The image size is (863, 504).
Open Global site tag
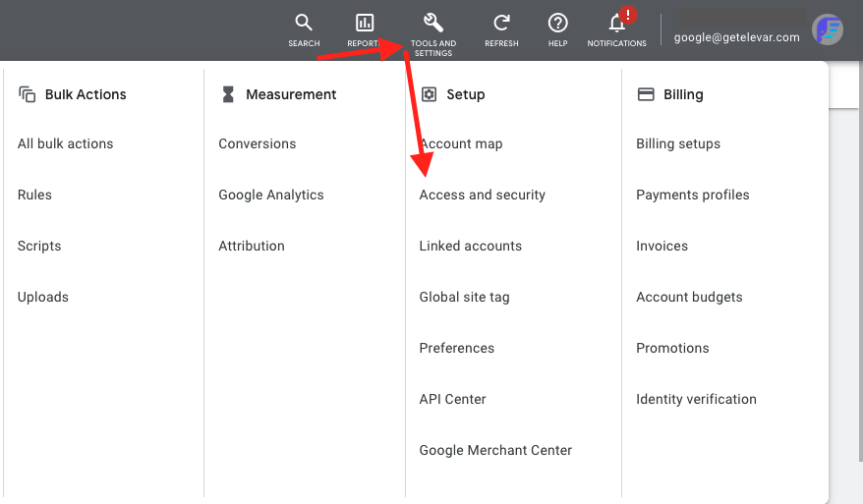click(465, 297)
